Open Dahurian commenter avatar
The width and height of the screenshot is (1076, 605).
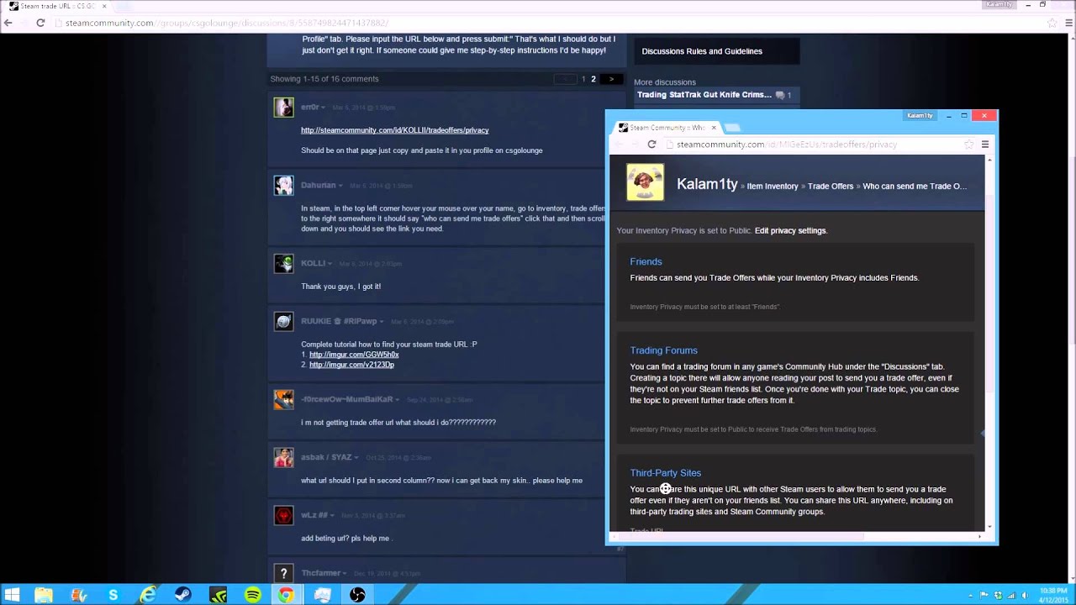283,185
